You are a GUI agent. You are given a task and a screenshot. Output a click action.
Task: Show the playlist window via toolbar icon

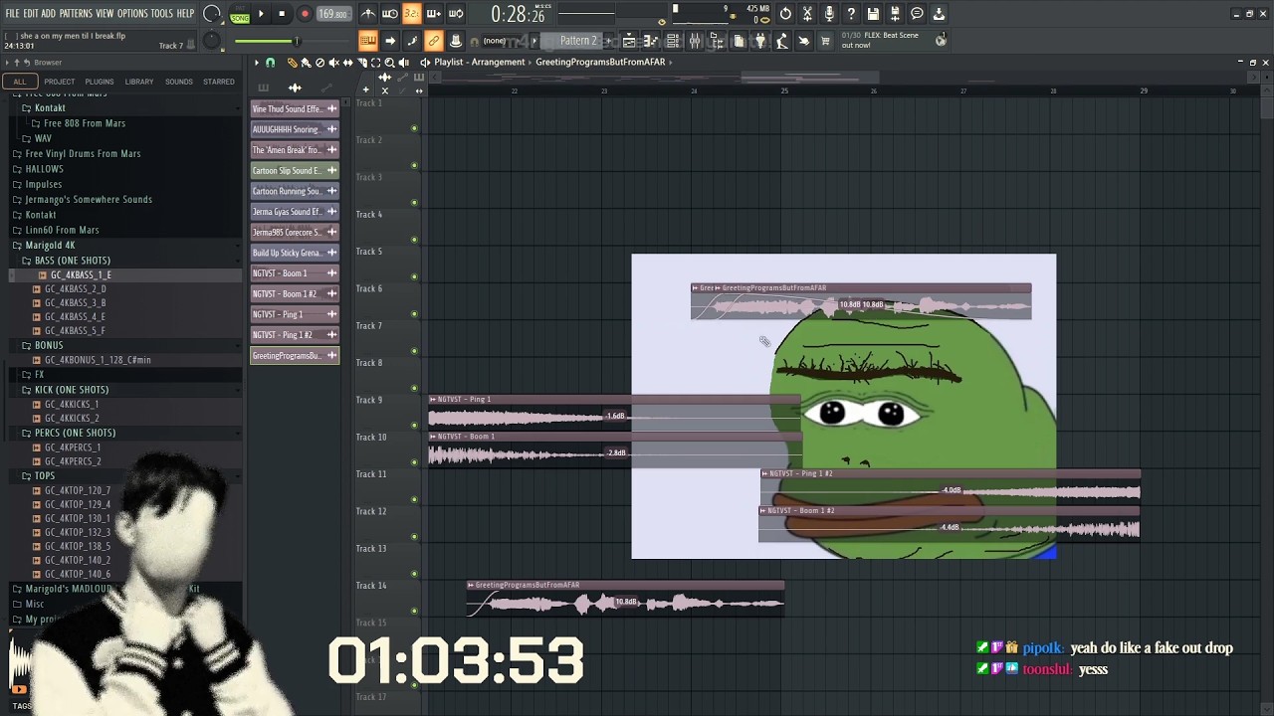(629, 41)
